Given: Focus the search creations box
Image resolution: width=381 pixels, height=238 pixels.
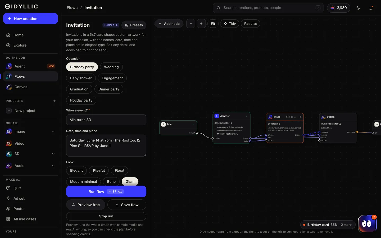Looking at the screenshot, I should [x=268, y=8].
